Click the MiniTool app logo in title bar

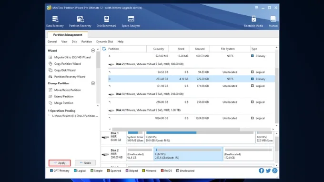tap(49, 8)
